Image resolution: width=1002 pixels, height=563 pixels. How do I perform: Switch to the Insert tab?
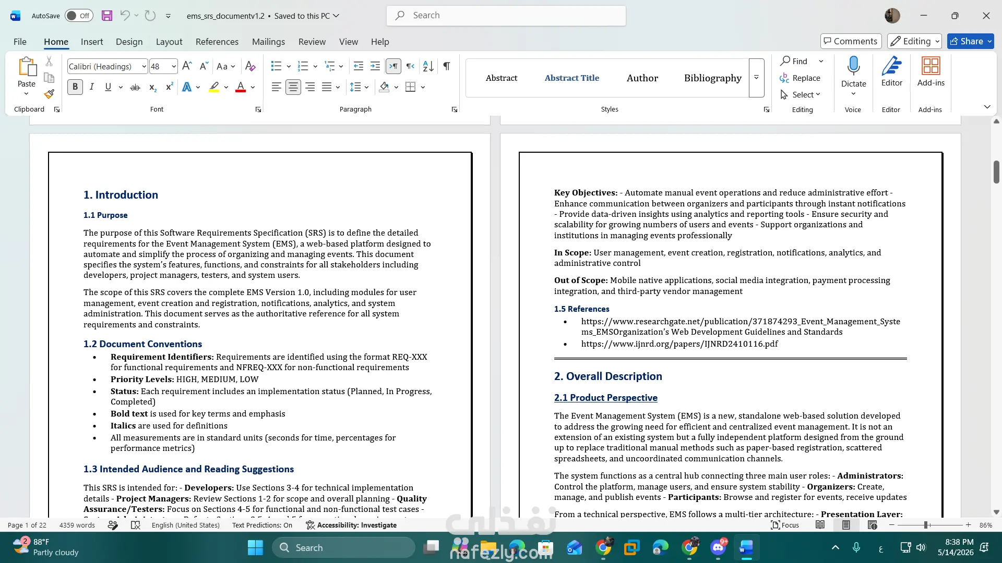[x=92, y=42]
